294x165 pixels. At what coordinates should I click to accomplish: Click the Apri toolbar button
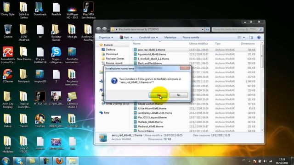(x=124, y=38)
